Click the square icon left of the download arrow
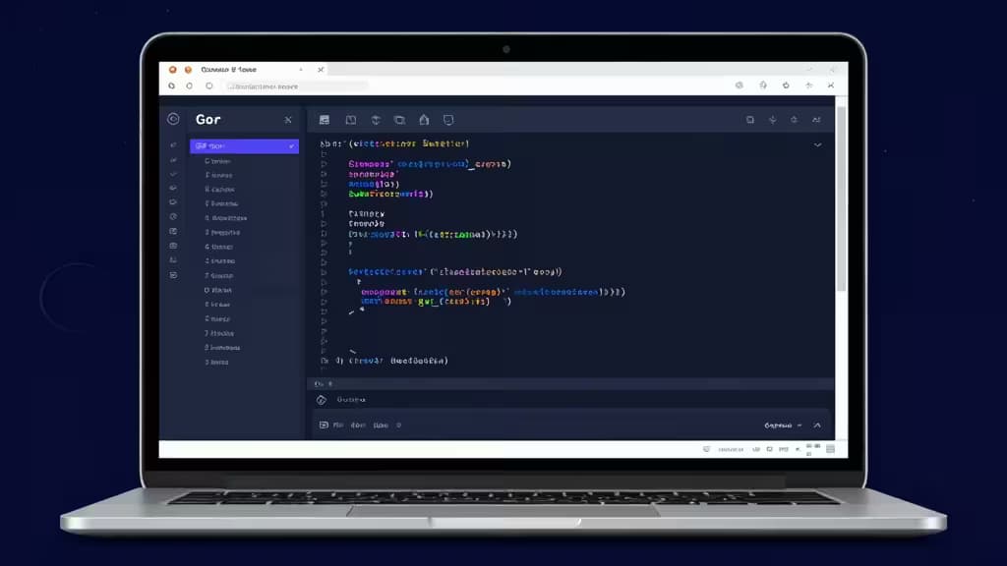The image size is (1007, 566). pos(749,119)
